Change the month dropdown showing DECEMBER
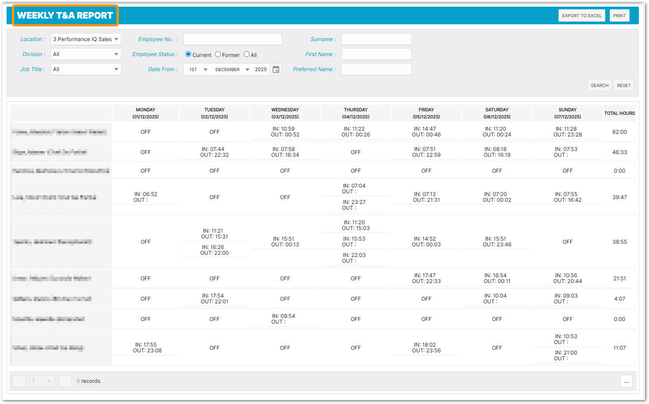 [x=232, y=69]
